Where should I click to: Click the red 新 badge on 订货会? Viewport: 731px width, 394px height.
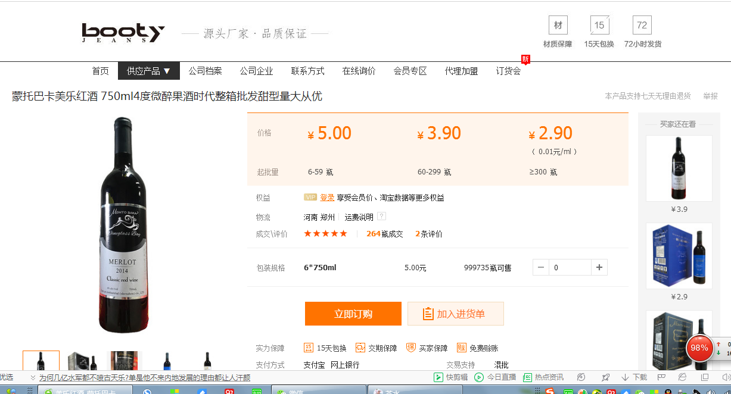525,59
